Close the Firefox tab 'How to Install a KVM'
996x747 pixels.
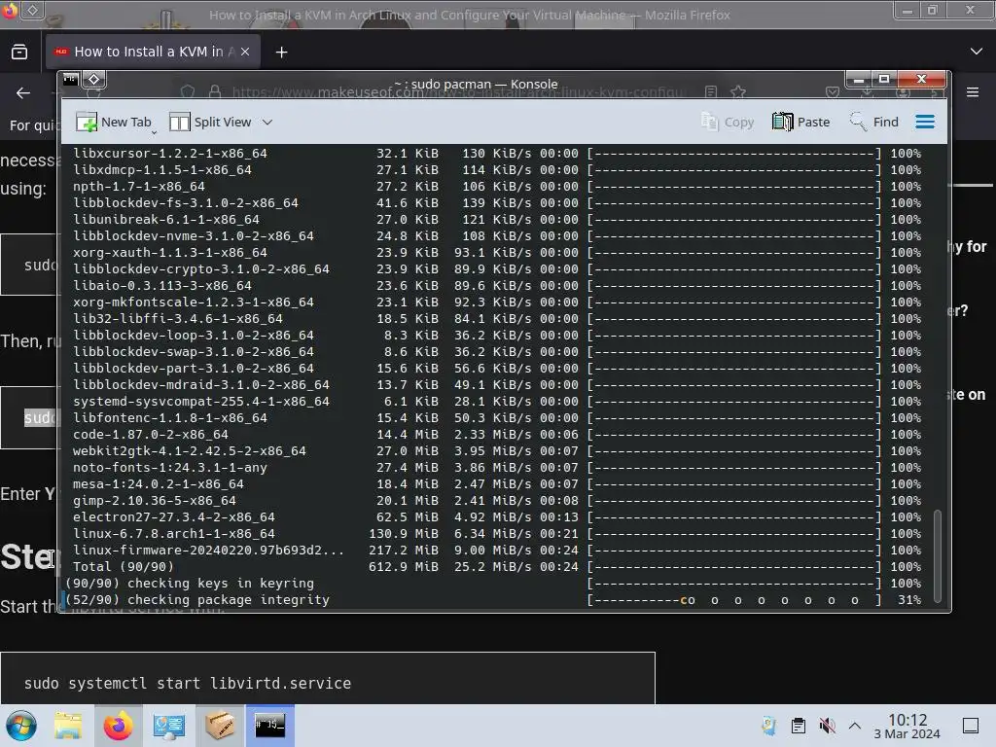point(245,53)
